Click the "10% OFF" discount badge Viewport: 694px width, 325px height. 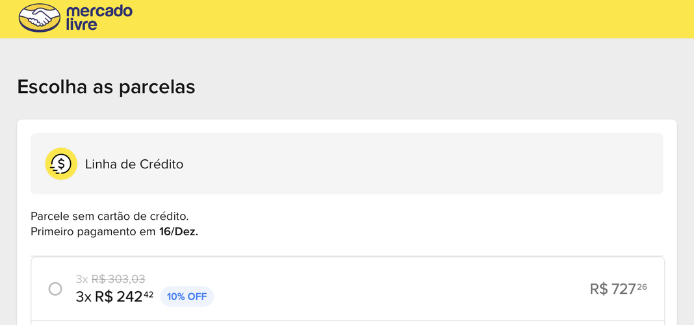[x=186, y=297]
